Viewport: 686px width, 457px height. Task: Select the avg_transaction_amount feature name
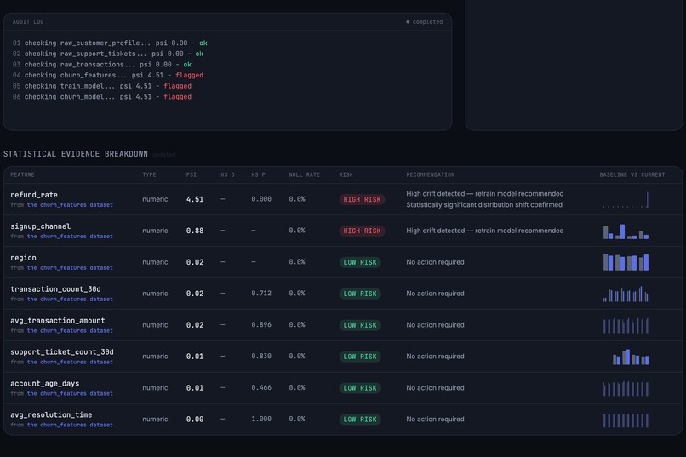[58, 321]
